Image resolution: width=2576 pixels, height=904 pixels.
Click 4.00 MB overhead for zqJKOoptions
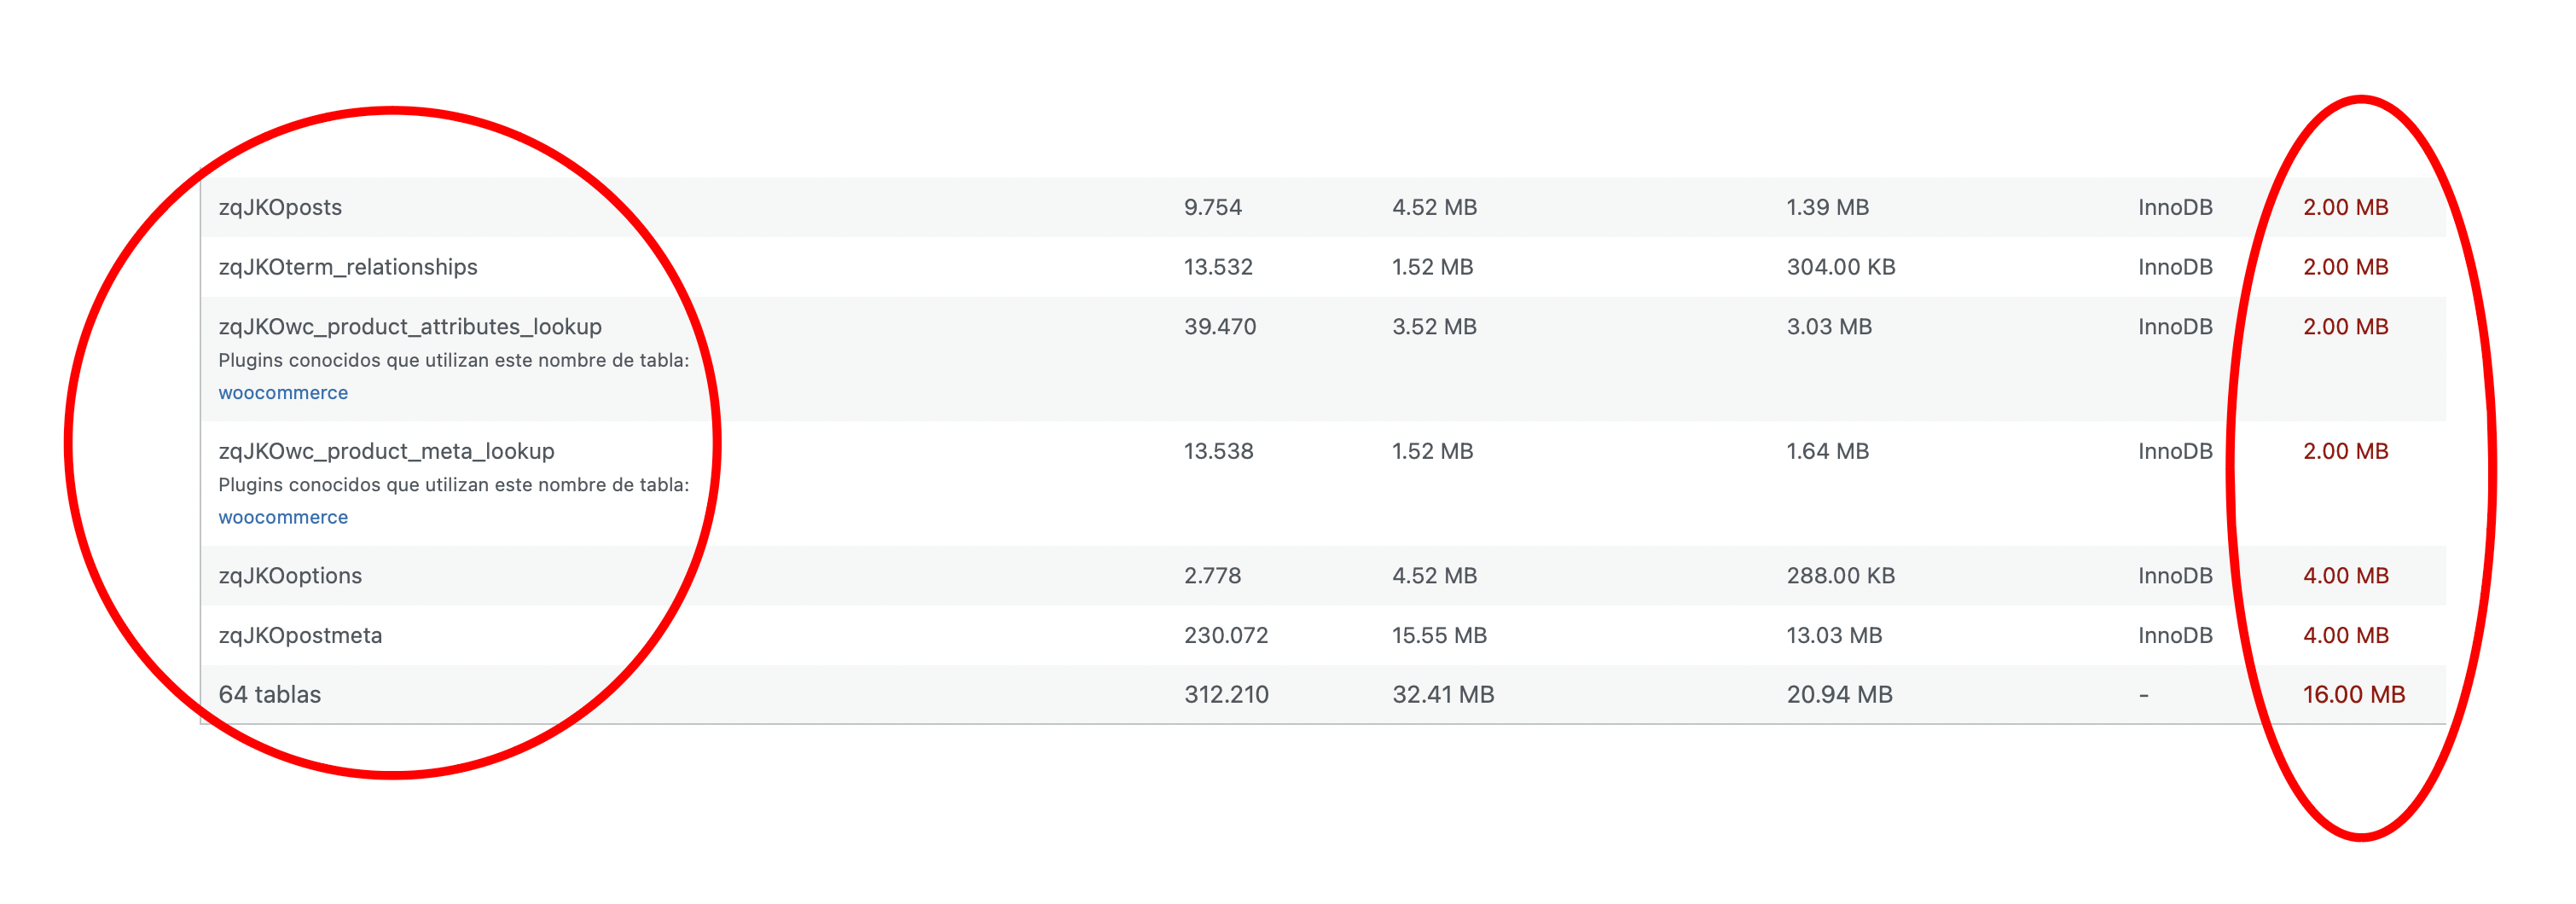click(x=2345, y=576)
